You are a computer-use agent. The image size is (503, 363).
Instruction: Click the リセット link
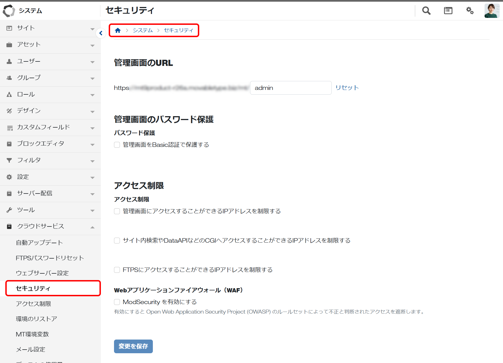[x=347, y=88]
